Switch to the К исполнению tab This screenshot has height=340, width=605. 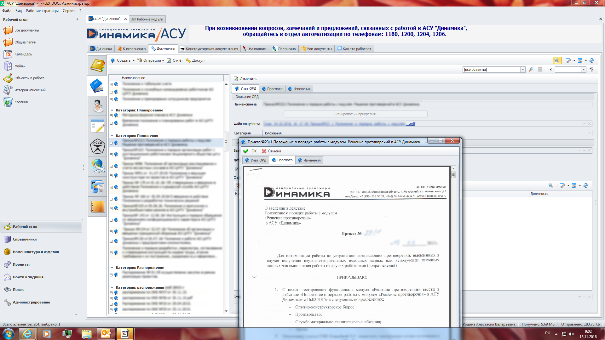tap(132, 49)
